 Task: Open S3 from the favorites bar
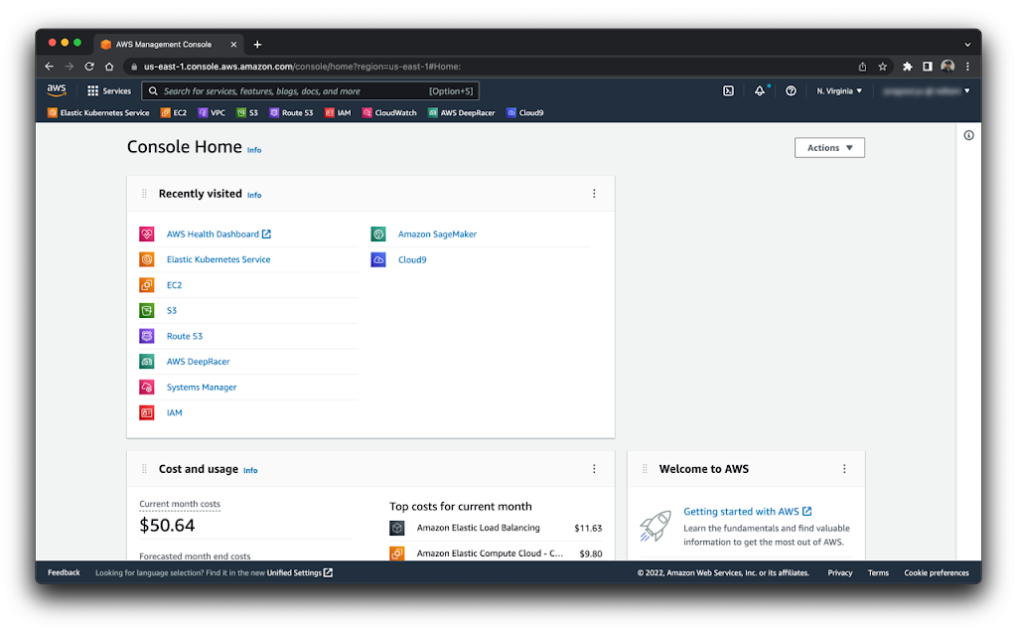click(247, 113)
